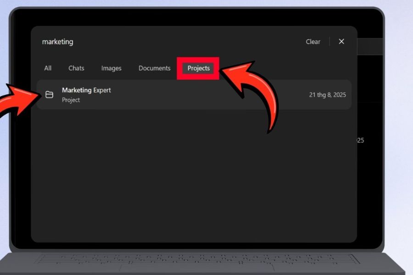Show Images search results tab

coord(111,68)
